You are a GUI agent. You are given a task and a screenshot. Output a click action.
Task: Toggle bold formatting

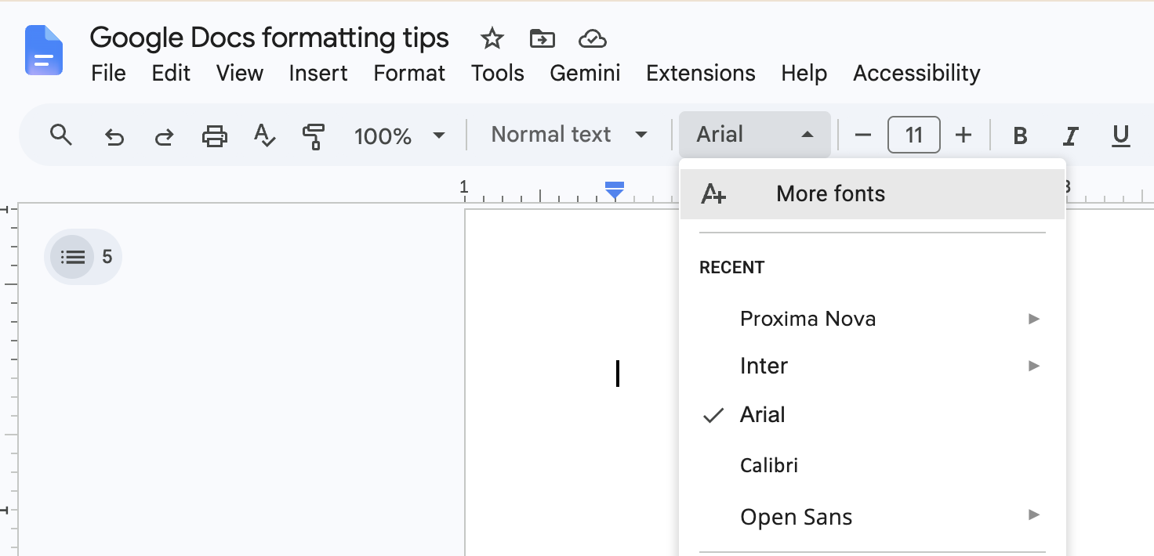pyautogui.click(x=1020, y=135)
